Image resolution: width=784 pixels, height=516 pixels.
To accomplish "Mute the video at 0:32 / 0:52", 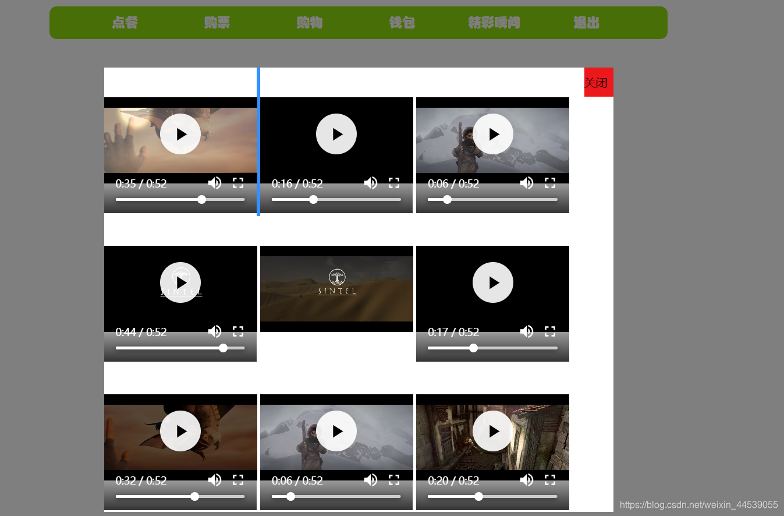I will point(215,480).
